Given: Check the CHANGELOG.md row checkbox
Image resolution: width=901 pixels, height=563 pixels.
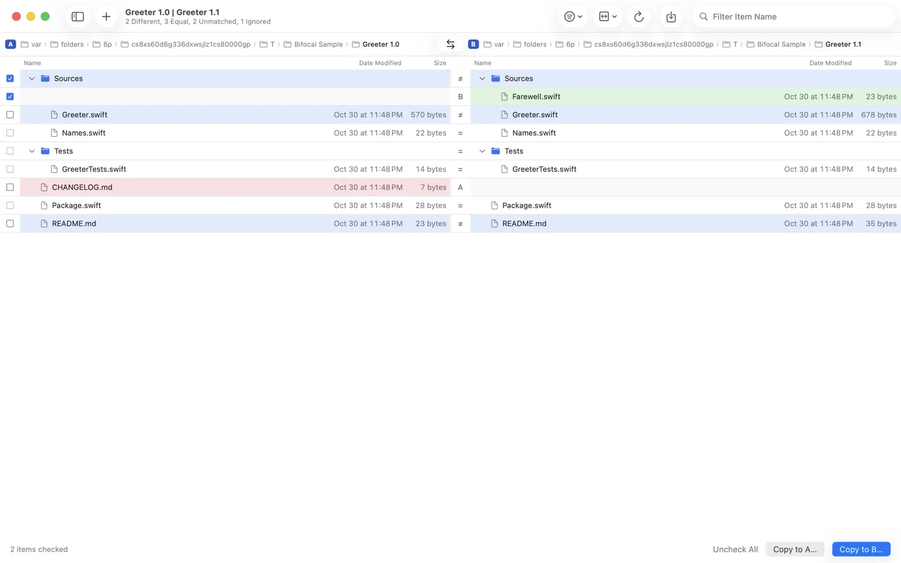Looking at the screenshot, I should pos(10,187).
